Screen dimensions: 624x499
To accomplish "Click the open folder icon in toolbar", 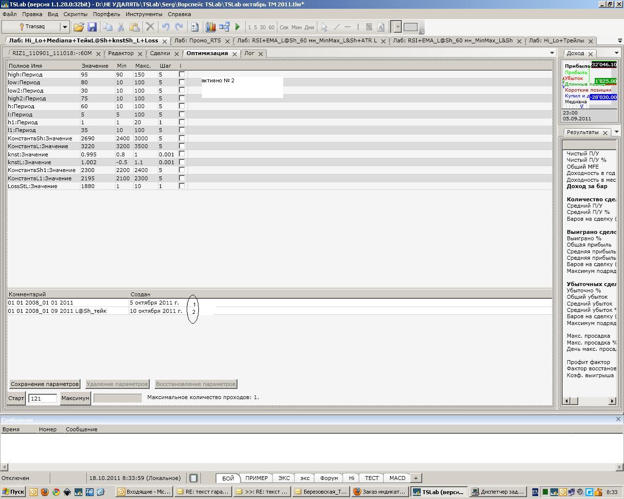I will (x=78, y=27).
